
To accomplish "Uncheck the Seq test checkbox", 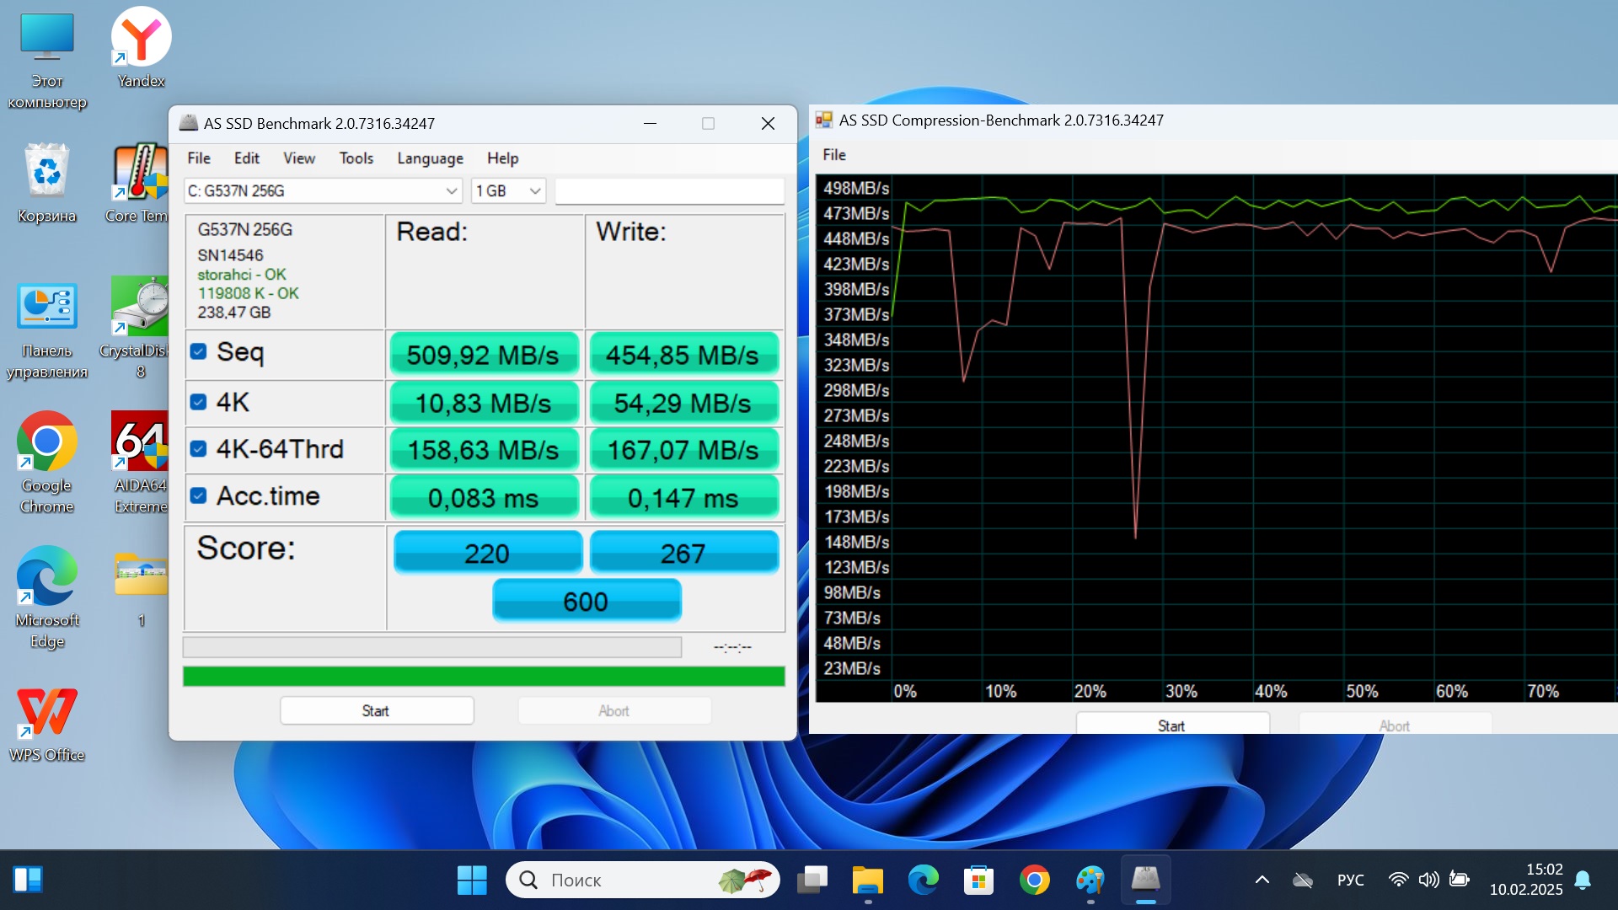I will point(199,351).
